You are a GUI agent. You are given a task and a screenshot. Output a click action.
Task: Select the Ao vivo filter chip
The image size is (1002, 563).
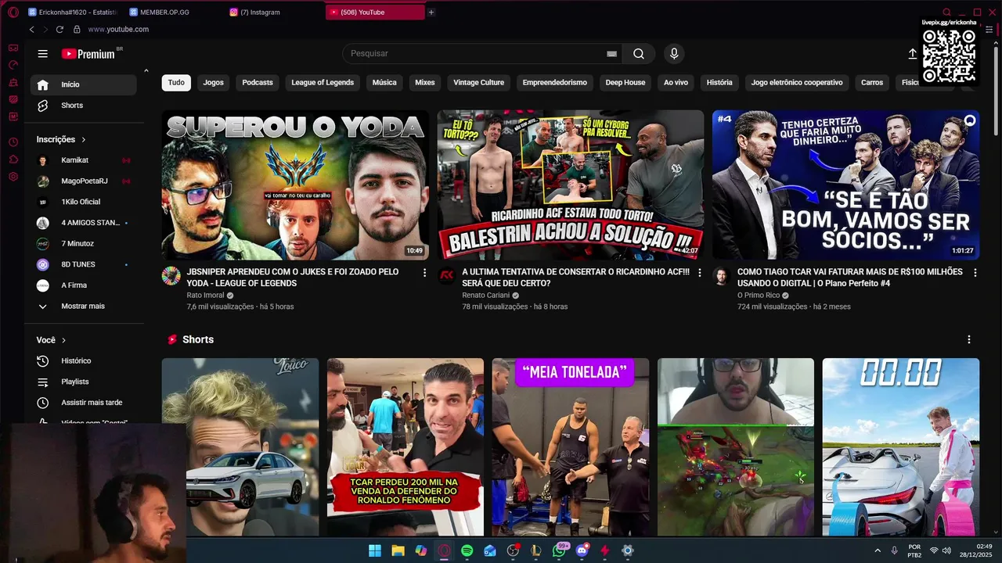pyautogui.click(x=676, y=83)
